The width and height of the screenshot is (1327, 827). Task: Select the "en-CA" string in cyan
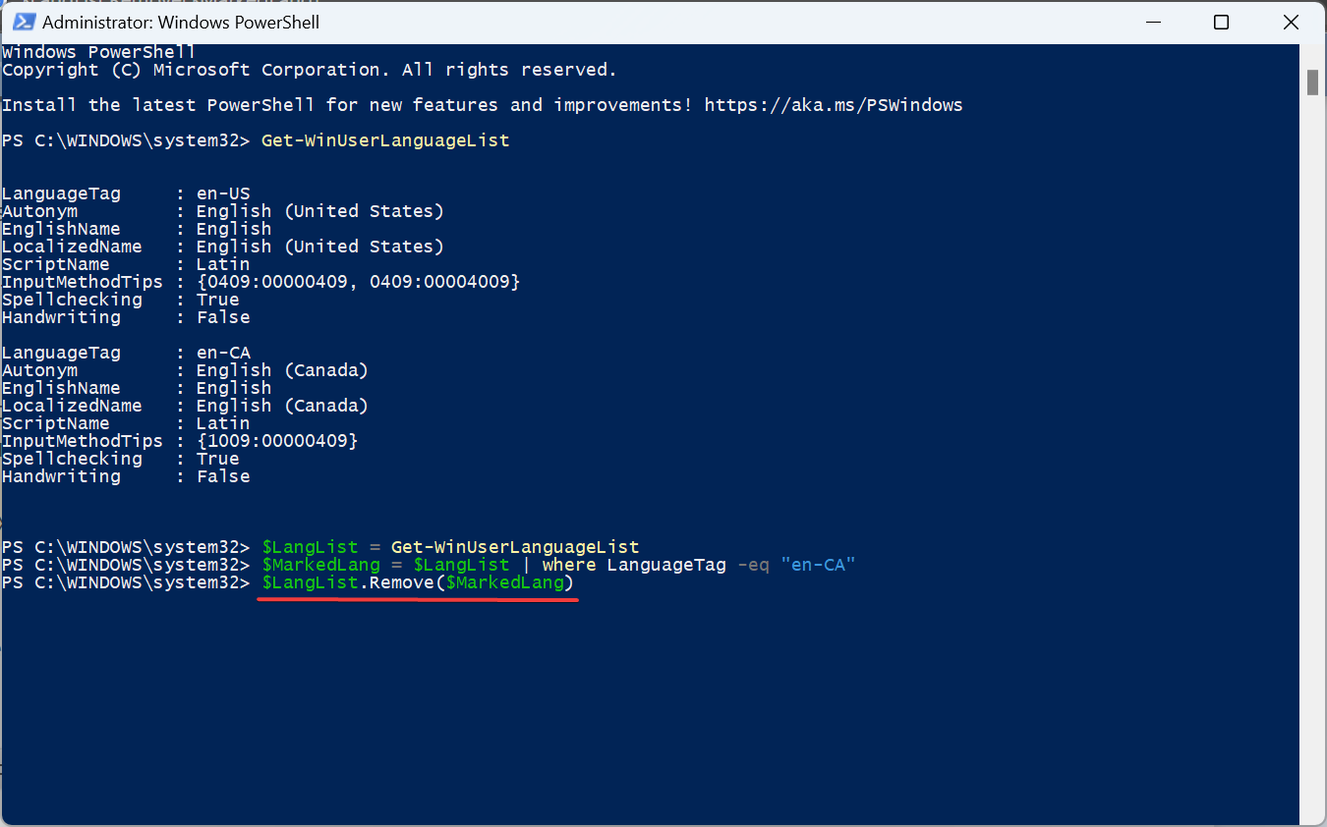[x=818, y=564]
